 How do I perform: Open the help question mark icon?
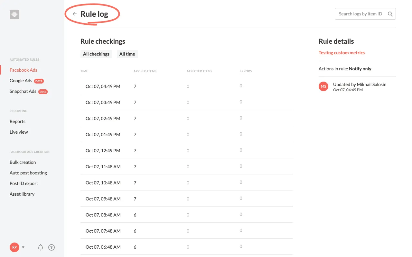(x=51, y=247)
